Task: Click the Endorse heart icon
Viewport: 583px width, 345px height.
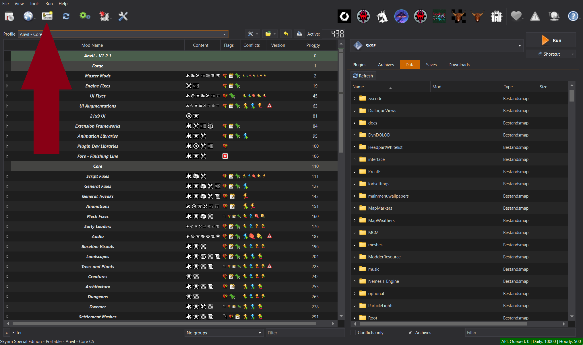Action: point(516,16)
